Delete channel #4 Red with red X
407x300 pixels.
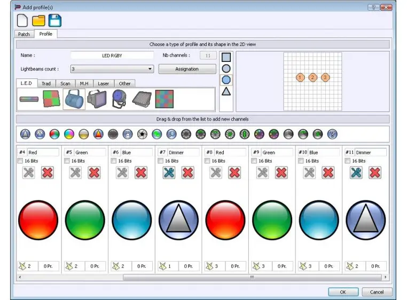48,172
